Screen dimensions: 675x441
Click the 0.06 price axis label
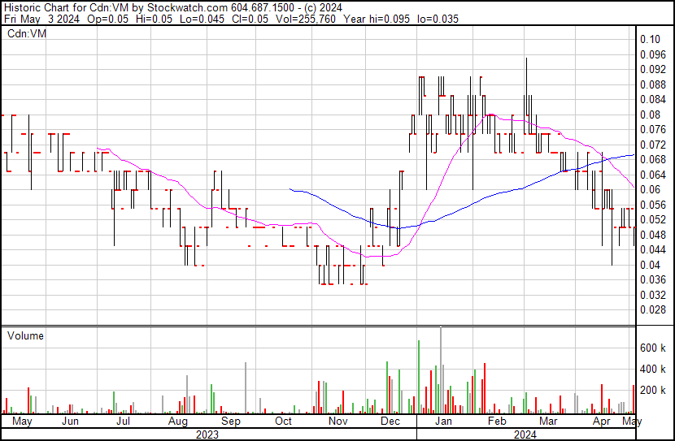(x=650, y=189)
